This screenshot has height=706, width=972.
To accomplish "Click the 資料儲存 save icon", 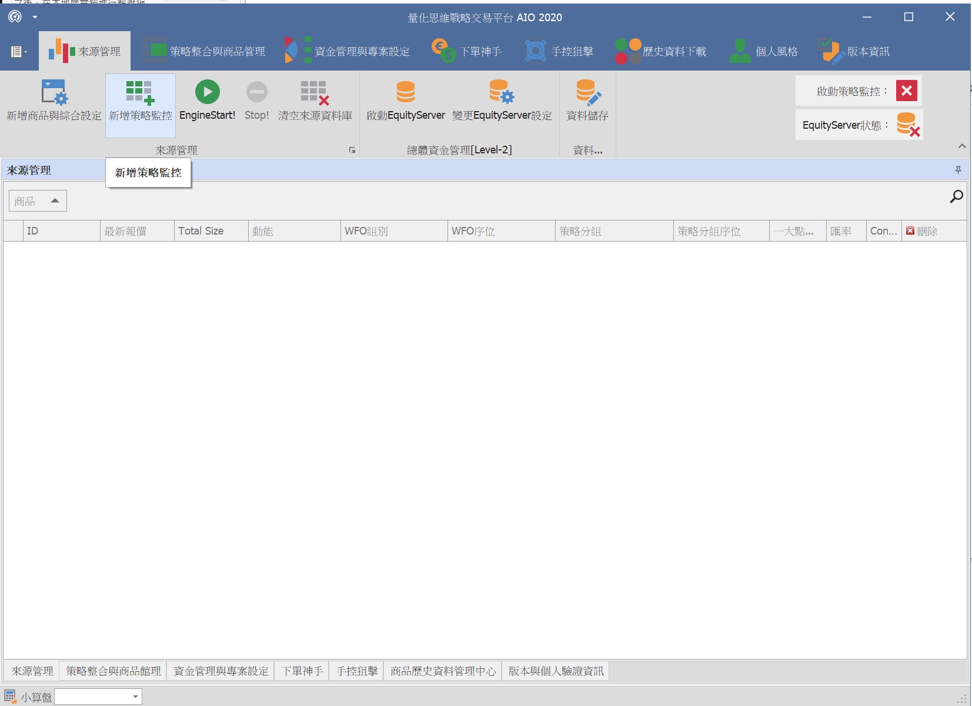I will tap(587, 92).
